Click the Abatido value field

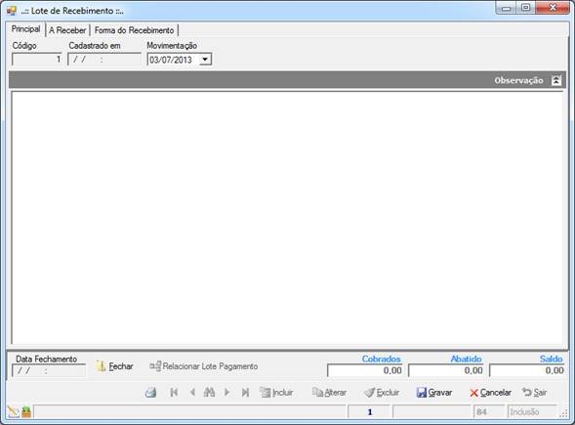tap(446, 370)
